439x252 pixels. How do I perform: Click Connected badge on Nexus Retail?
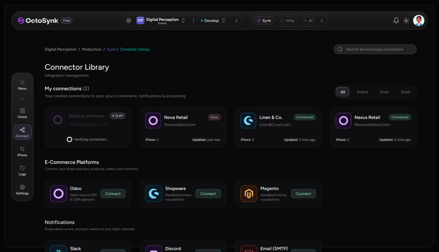(400, 117)
